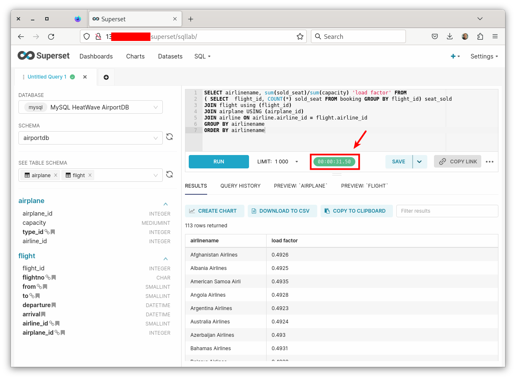Collapse the airplane table columns
516x379 pixels.
(x=165, y=204)
